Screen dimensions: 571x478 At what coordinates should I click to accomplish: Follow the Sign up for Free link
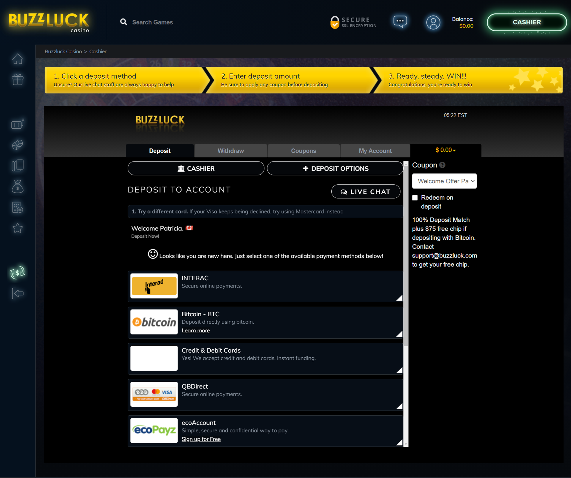(201, 439)
